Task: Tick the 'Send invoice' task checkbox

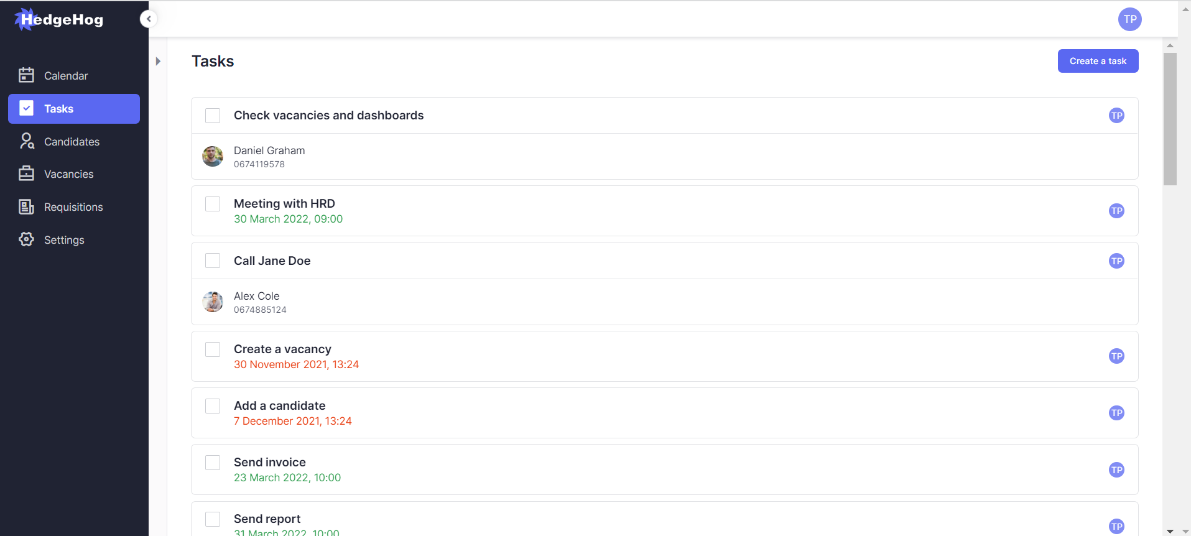Action: click(x=213, y=463)
